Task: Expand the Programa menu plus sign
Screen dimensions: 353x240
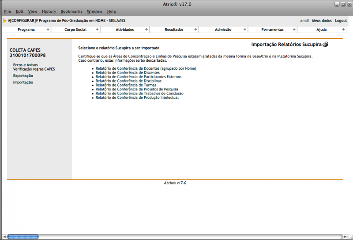Action: click(x=48, y=30)
